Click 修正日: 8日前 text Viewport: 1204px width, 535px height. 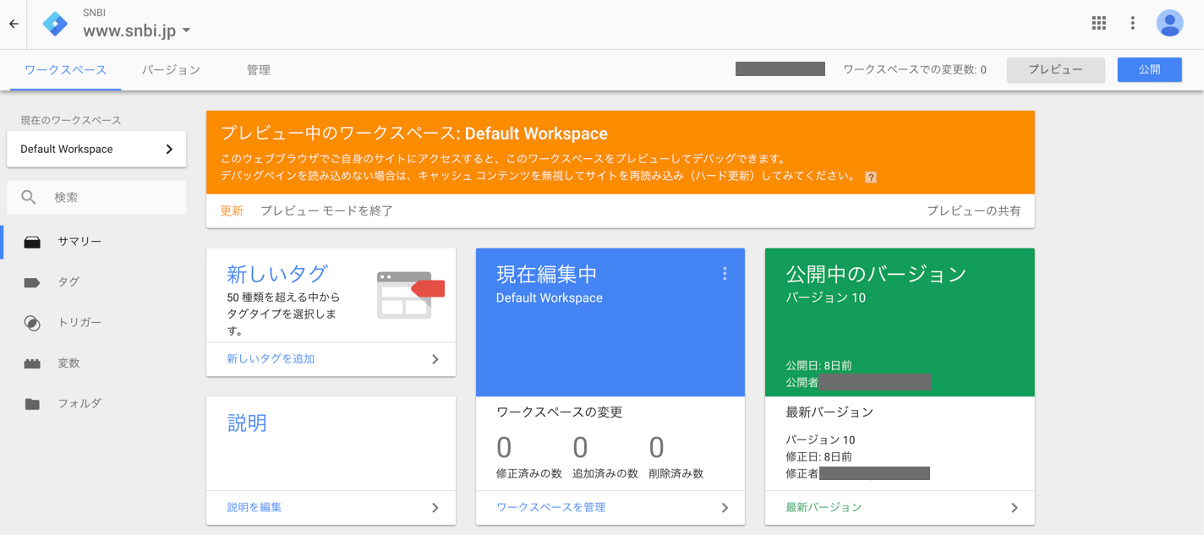click(x=818, y=457)
